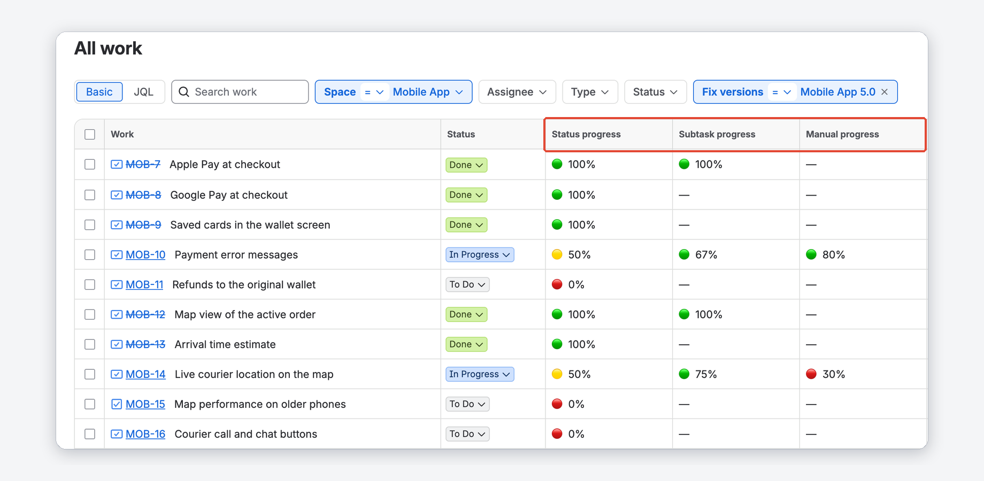
Task: Open issue link MOB-15
Action: coord(145,404)
